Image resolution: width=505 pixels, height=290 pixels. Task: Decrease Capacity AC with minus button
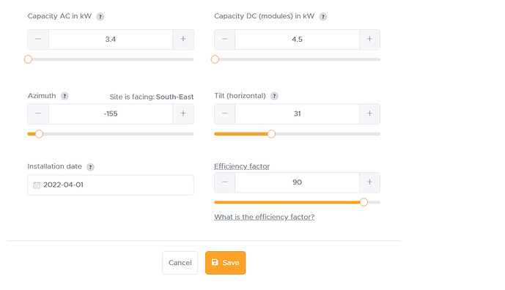tap(38, 40)
